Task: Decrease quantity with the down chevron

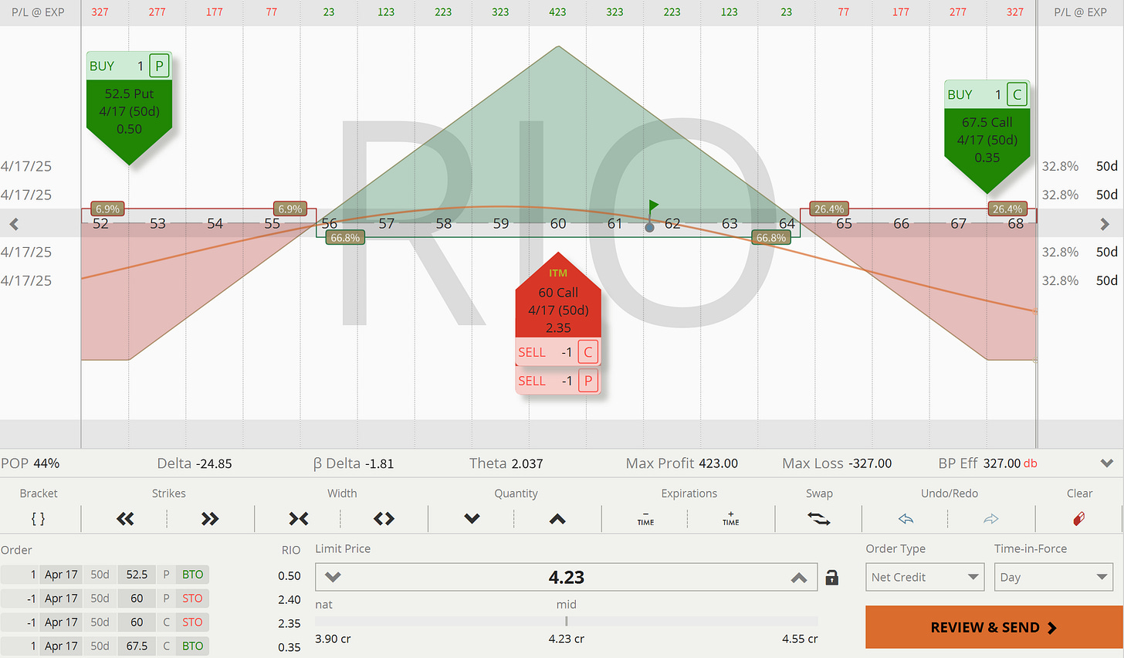Action: [472, 519]
